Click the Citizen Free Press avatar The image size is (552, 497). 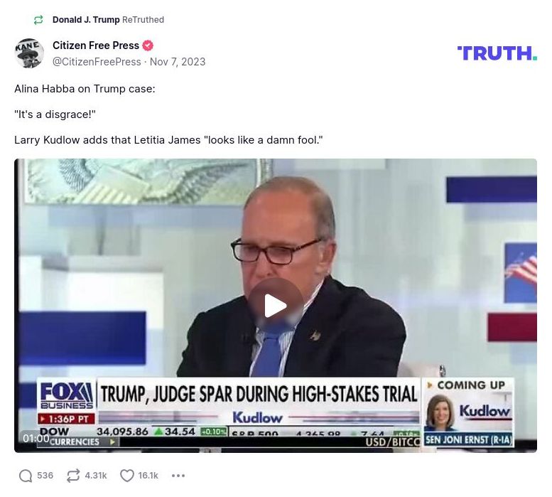pyautogui.click(x=29, y=53)
